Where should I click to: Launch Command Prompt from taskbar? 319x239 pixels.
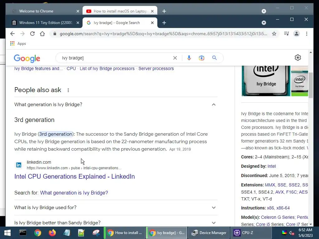23,233
